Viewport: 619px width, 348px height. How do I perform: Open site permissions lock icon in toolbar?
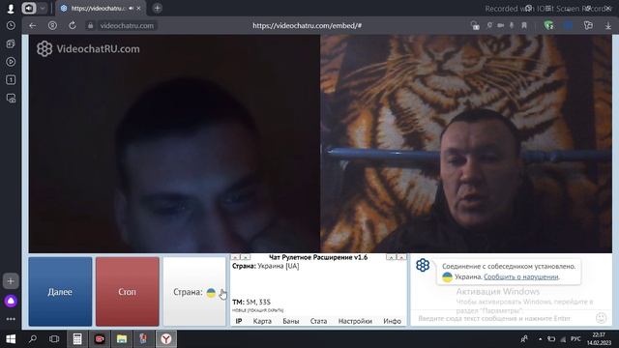pos(475,26)
